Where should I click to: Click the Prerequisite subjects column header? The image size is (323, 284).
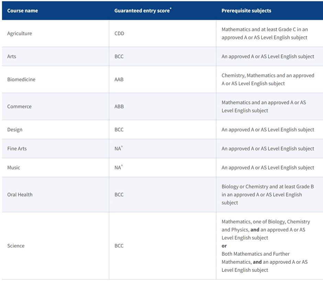click(246, 11)
